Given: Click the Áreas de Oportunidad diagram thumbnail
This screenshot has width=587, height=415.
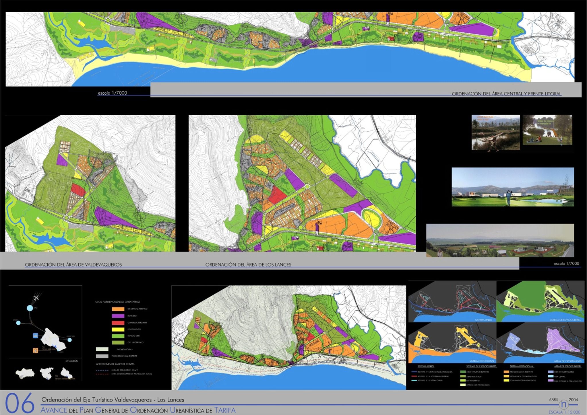Looking at the screenshot, I should click(540, 343).
